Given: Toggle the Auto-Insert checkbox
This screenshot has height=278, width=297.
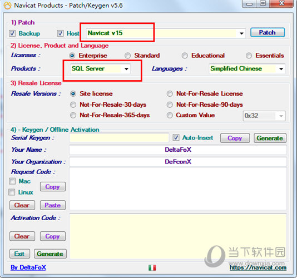Looking at the screenshot, I should [x=176, y=138].
